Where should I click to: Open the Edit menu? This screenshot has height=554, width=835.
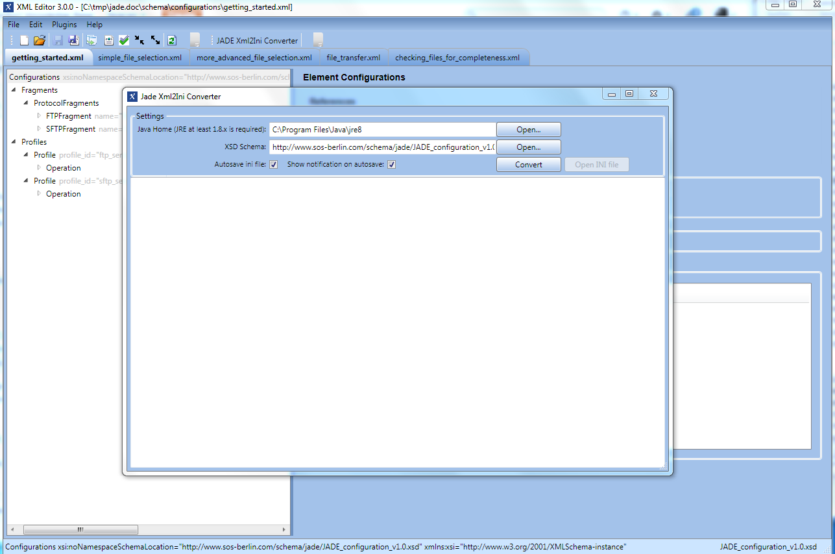tap(36, 25)
